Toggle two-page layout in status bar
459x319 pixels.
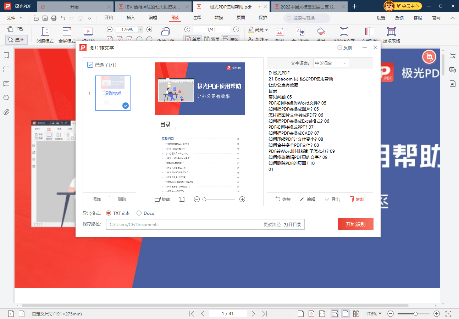point(356,314)
